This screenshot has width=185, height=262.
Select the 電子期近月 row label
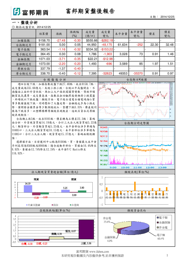pyautogui.click(x=24, y=54)
